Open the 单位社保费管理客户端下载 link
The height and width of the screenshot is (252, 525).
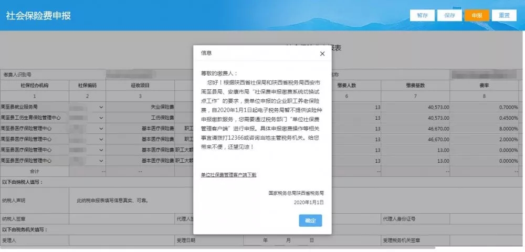229,175
